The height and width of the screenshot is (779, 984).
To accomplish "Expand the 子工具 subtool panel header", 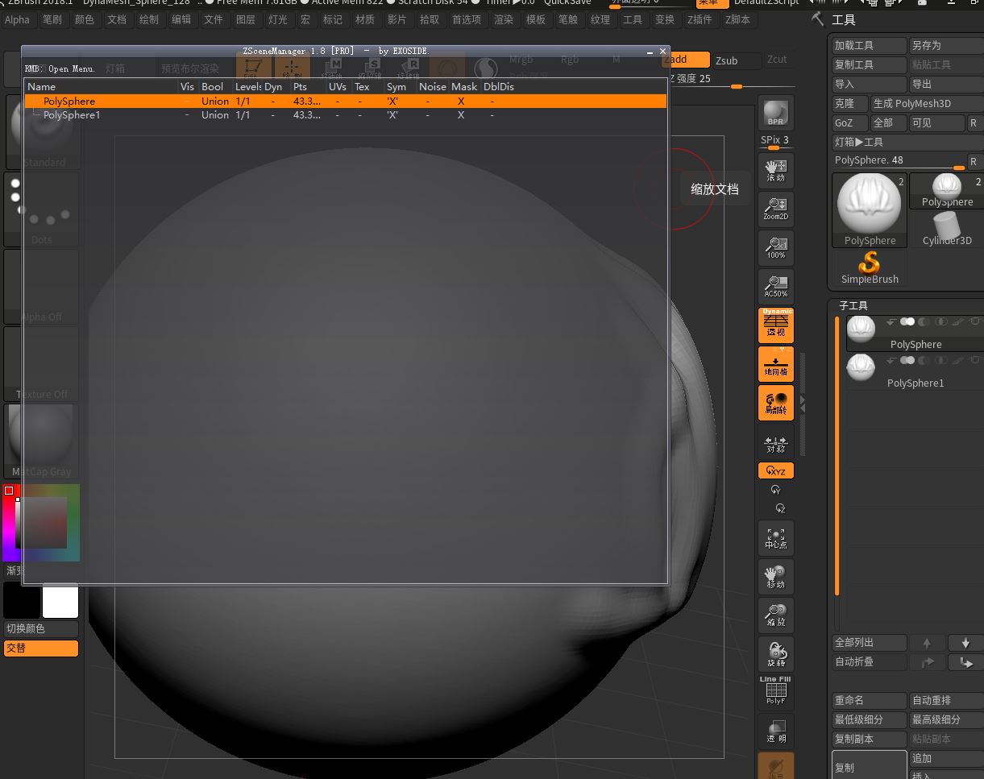I will [853, 305].
